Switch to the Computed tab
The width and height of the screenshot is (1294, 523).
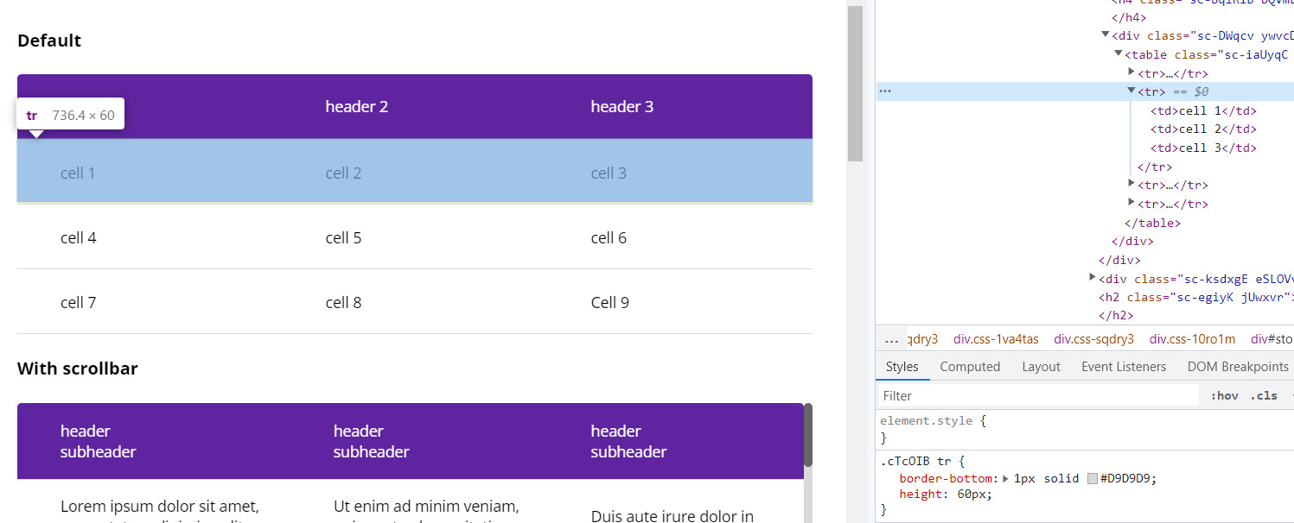point(970,367)
